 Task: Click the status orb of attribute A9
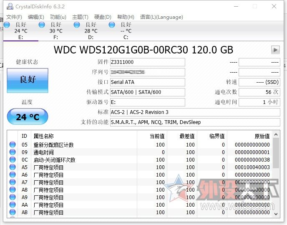tap(13, 197)
